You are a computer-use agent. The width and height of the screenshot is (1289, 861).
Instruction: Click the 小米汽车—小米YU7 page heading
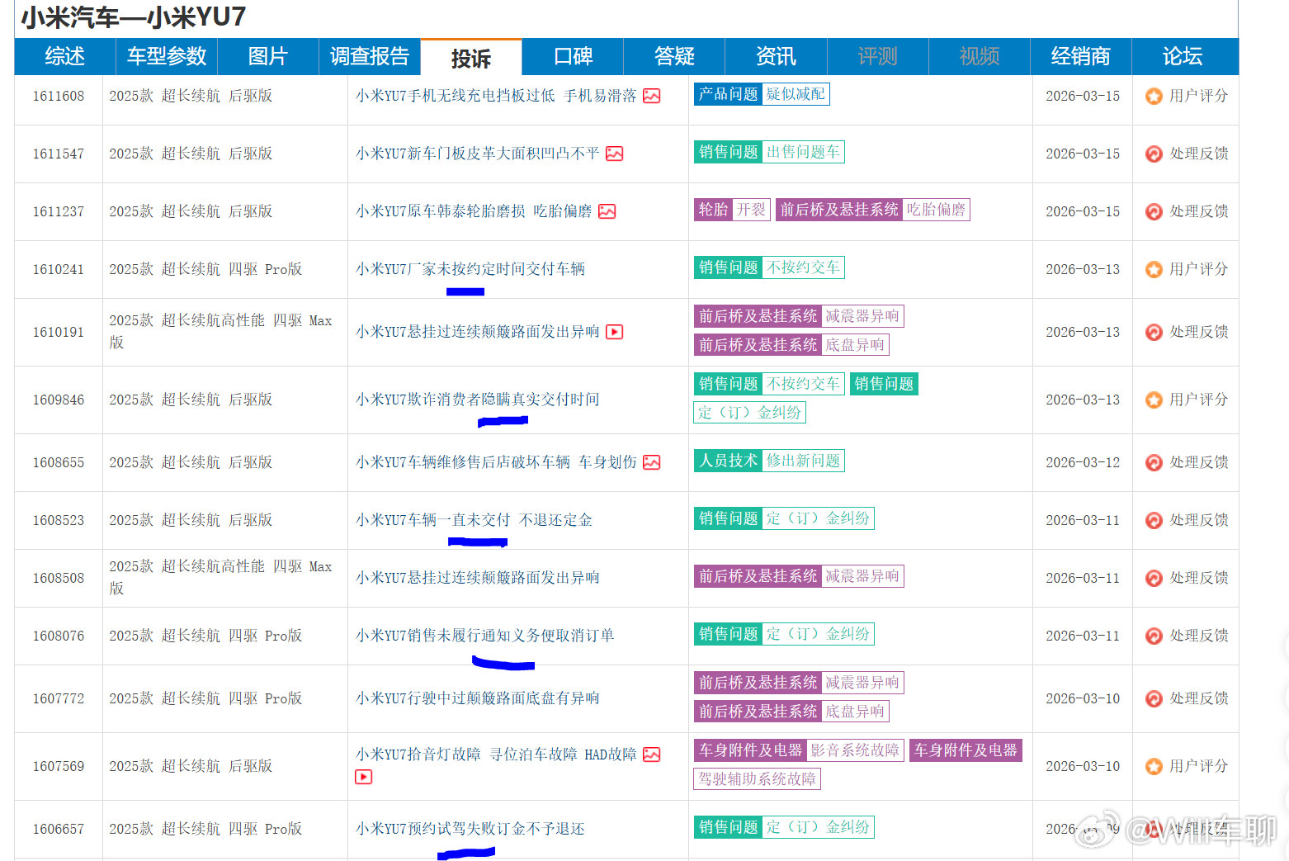133,17
